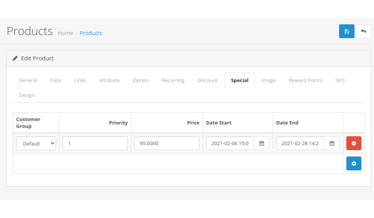Open the Date Start calendar picker
Image resolution: width=374 pixels, height=218 pixels.
click(261, 143)
